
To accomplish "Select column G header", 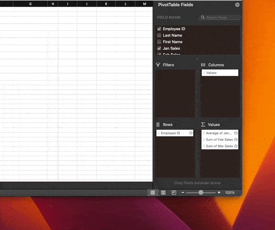I will (30, 3).
